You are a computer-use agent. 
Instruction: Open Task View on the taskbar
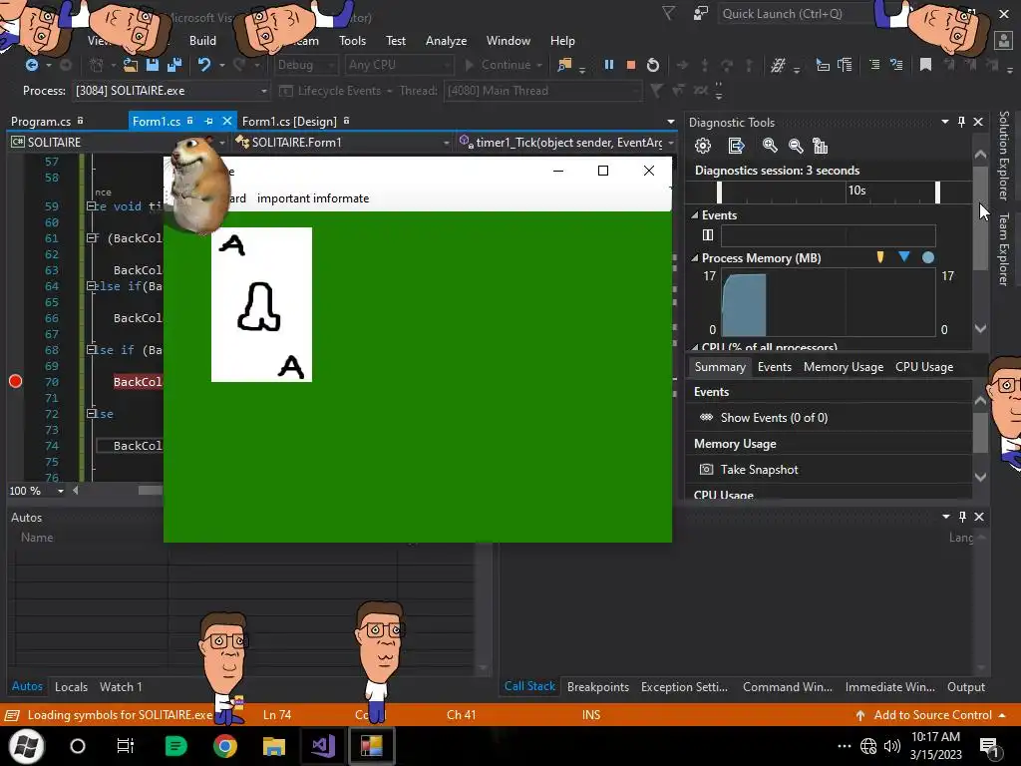click(x=125, y=746)
